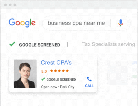Click the blurred neighboring listing card
Viewport: 138px width, 106px height.
point(119,73)
